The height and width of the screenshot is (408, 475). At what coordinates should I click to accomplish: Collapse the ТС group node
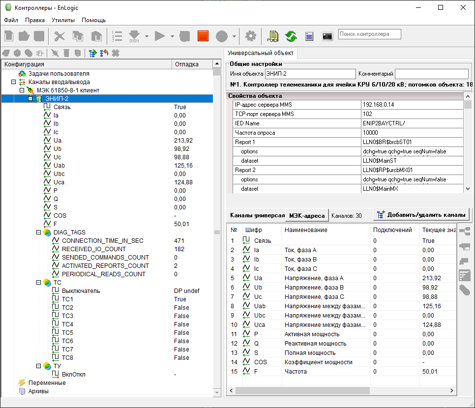point(38,283)
